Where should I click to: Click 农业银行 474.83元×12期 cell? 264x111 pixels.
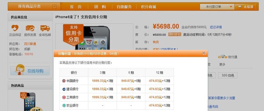160,105
